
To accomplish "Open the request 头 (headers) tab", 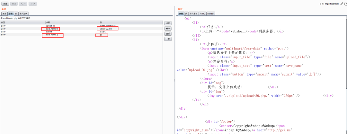I will click(16, 14).
